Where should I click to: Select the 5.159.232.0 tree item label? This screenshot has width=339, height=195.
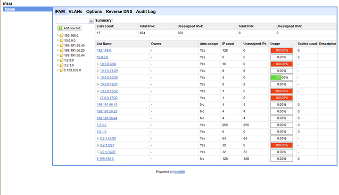click(x=73, y=70)
